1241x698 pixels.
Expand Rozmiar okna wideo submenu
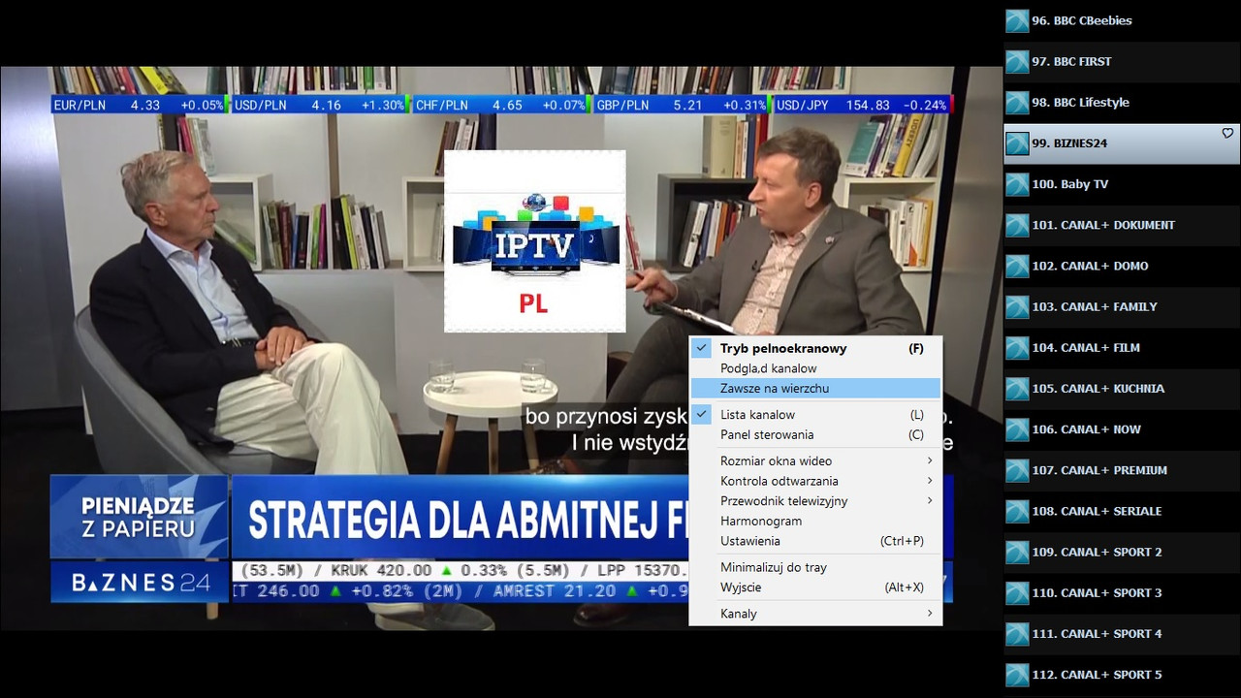click(815, 461)
